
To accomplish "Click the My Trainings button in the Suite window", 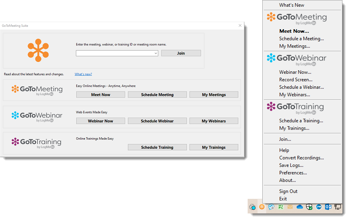I will pyautogui.click(x=214, y=147).
